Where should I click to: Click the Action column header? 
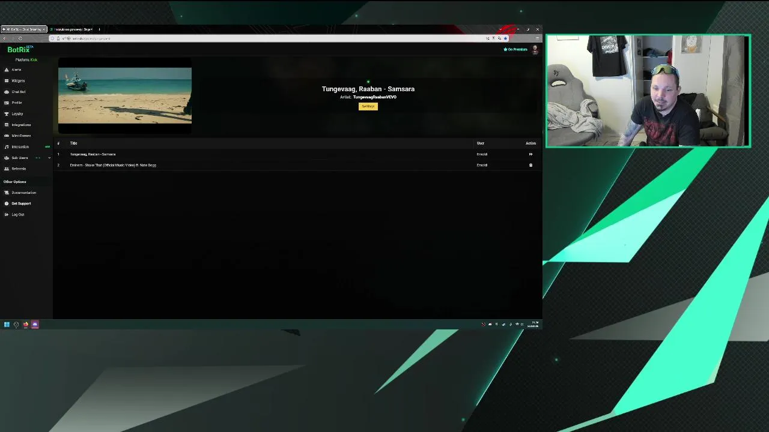[531, 143]
